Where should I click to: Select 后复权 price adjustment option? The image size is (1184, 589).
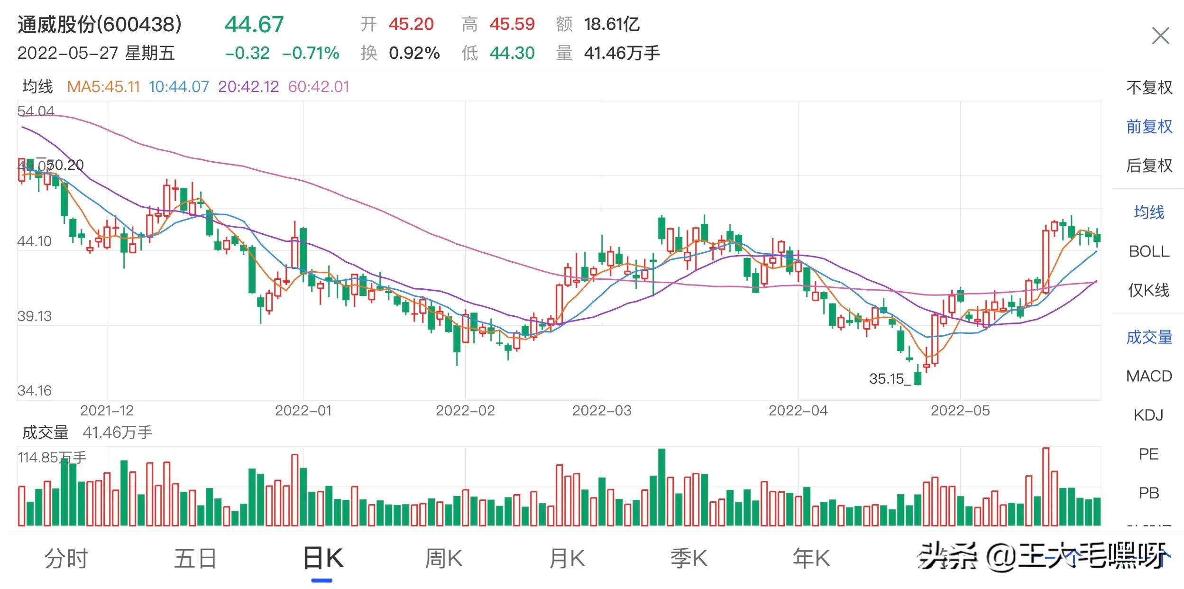pos(1149,166)
